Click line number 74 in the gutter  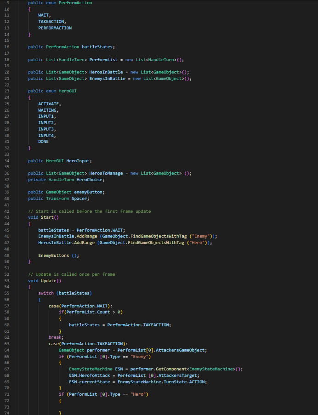(x=6, y=413)
